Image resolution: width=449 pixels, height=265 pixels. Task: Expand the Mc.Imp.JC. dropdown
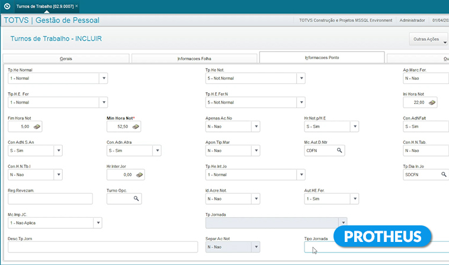pyautogui.click(x=97, y=223)
